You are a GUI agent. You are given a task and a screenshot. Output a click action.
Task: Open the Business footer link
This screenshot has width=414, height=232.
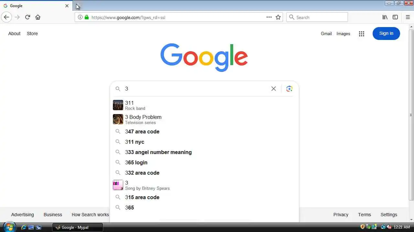(x=53, y=215)
